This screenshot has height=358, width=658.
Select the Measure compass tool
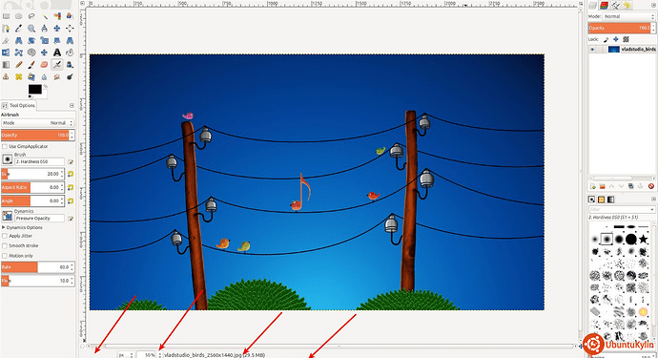point(45,29)
